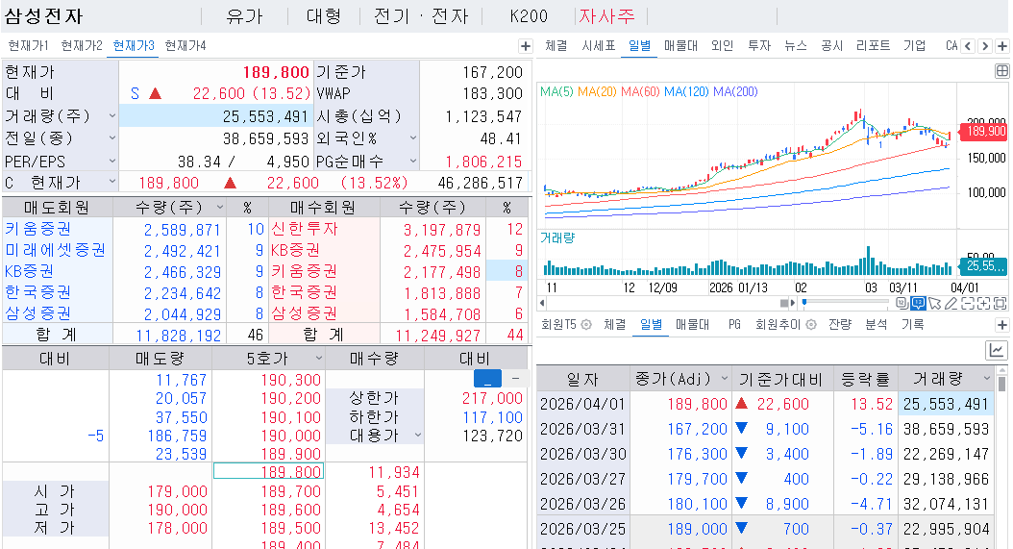1013x549 pixels.
Task: Open the 잔량 tab in lower panel
Action: 840,325
